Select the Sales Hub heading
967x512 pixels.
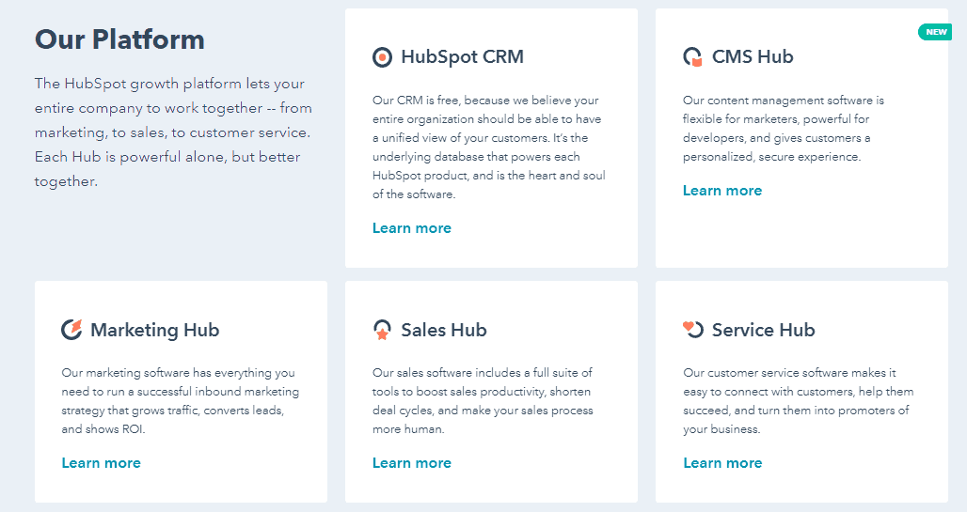pyautogui.click(x=444, y=330)
